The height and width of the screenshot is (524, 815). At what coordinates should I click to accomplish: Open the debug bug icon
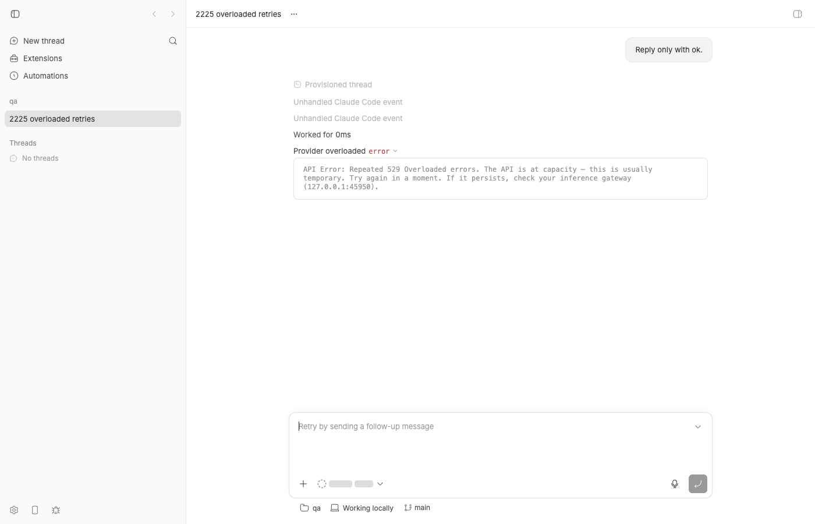[x=56, y=510]
